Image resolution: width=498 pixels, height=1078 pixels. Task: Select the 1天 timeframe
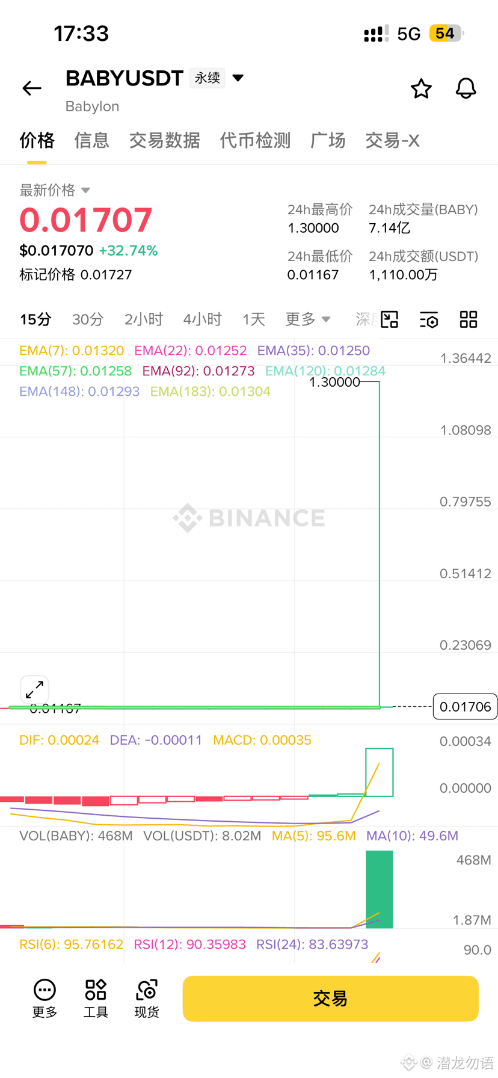pos(254,319)
